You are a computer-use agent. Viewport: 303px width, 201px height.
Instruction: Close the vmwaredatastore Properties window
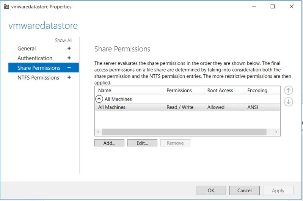pyautogui.click(x=292, y=6)
